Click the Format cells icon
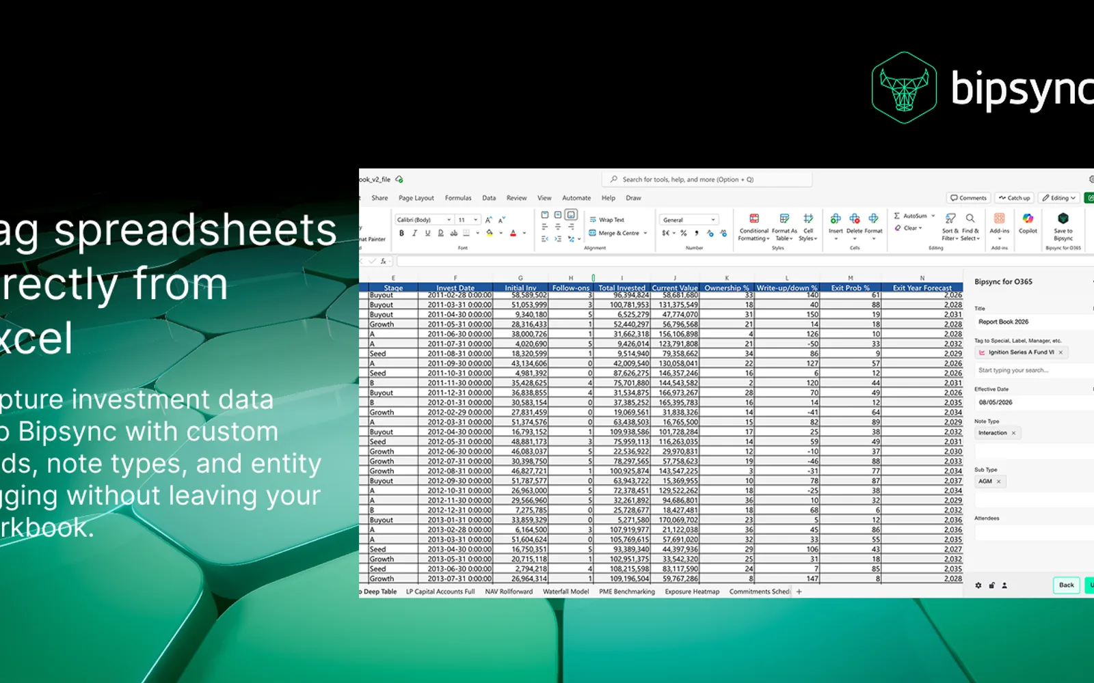1094x683 pixels. pos(873,219)
